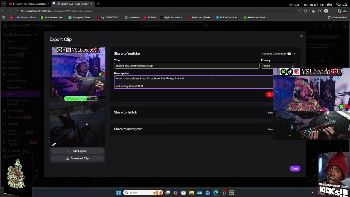The height and width of the screenshot is (197, 350).
Task: Open the Photopea bookmark
Action: click(x=80, y=18)
